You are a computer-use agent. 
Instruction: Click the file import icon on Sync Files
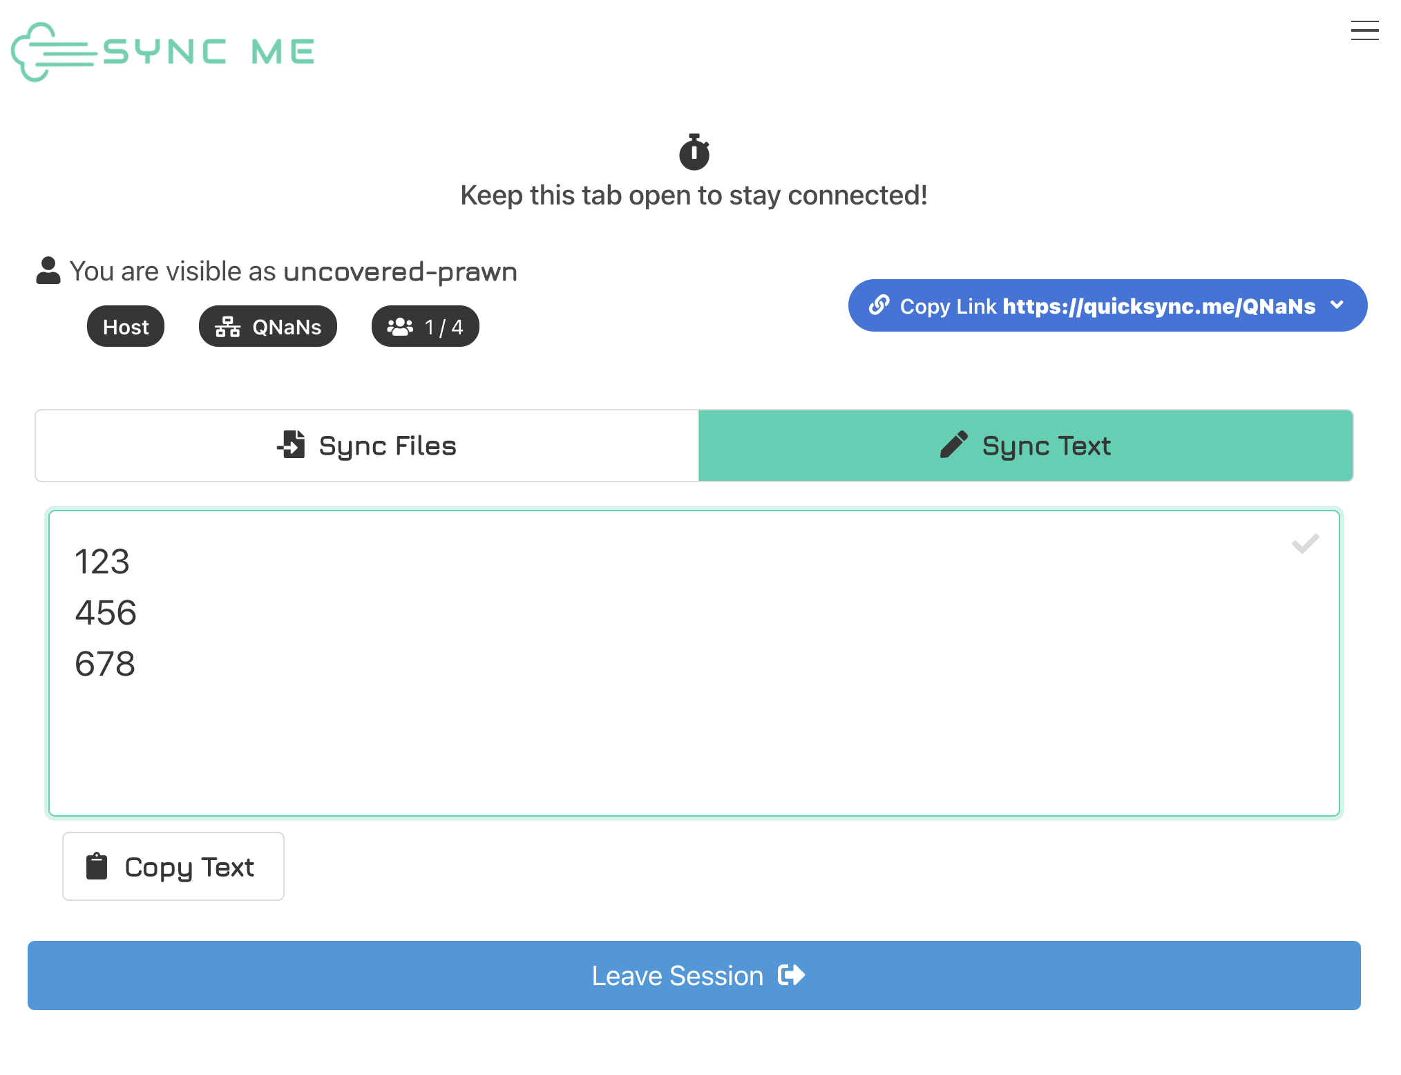(x=292, y=445)
